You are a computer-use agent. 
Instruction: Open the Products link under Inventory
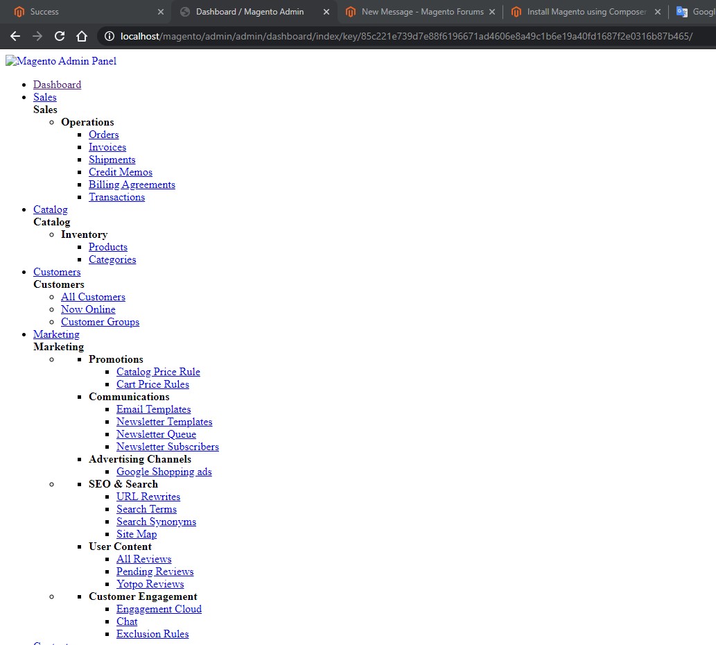tap(108, 247)
